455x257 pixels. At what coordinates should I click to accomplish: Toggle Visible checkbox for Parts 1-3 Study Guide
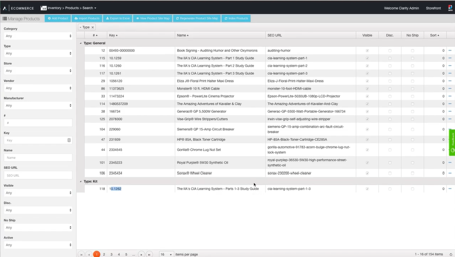(367, 188)
